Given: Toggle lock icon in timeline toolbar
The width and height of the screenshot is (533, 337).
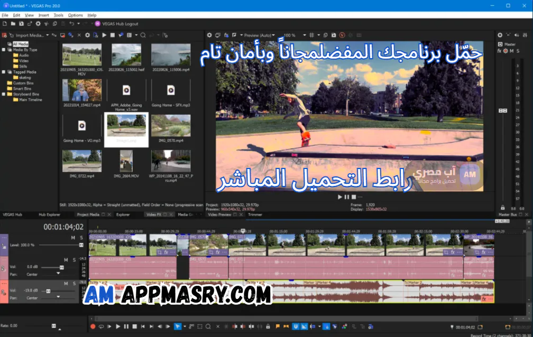Looking at the screenshot, I should tap(268, 326).
